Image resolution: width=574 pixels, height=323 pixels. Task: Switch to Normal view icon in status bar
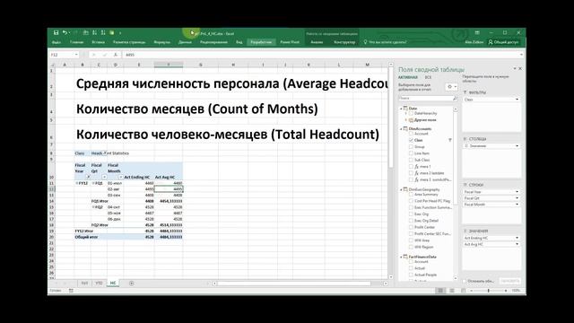coord(440,291)
